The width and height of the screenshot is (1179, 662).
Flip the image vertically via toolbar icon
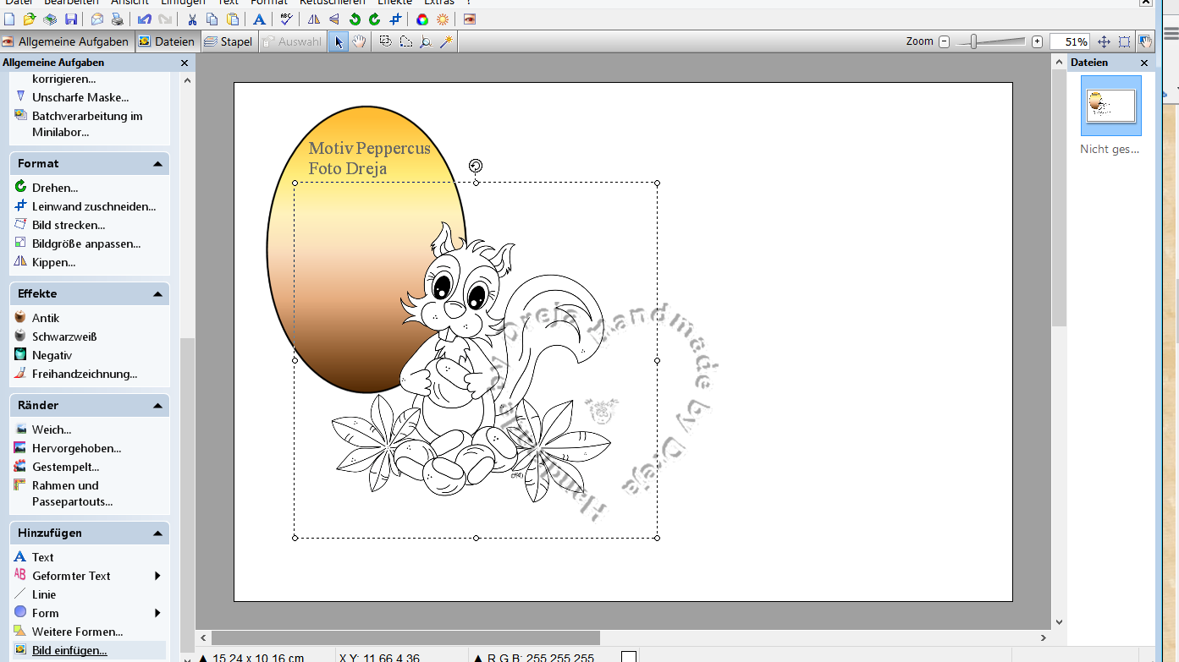pyautogui.click(x=334, y=19)
